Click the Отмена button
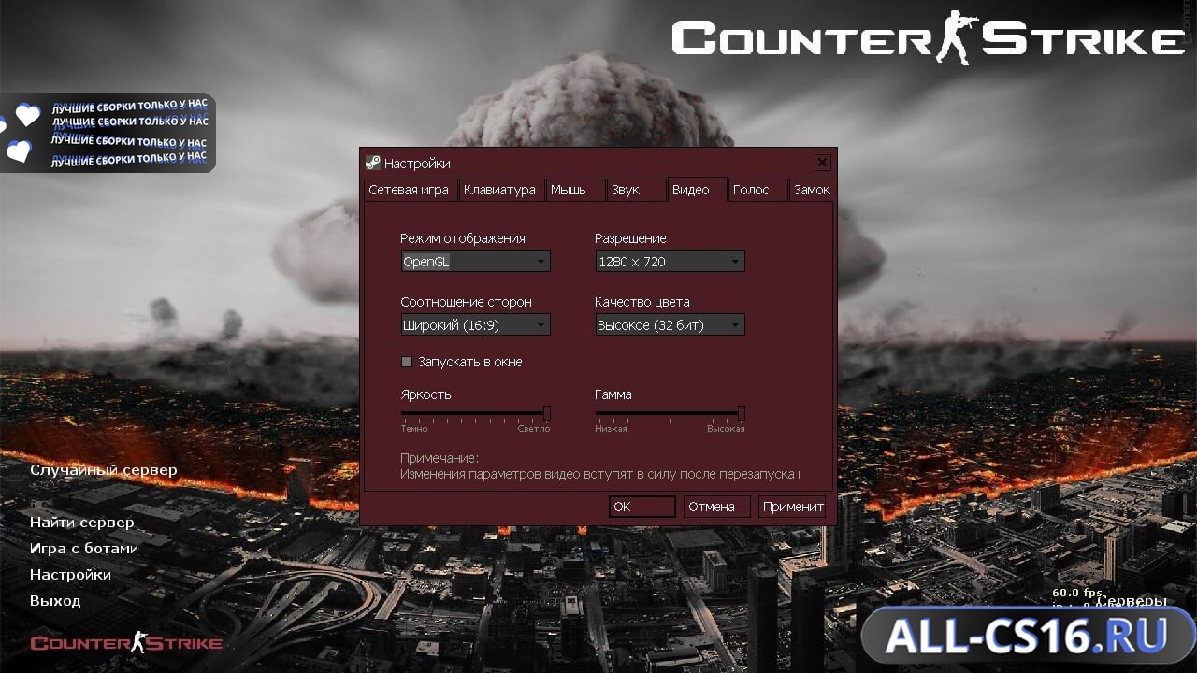 [x=716, y=507]
